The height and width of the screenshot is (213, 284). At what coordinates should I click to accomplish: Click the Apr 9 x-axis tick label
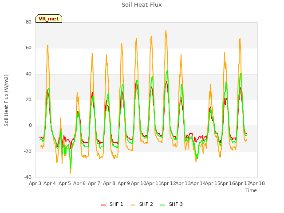(x=124, y=183)
